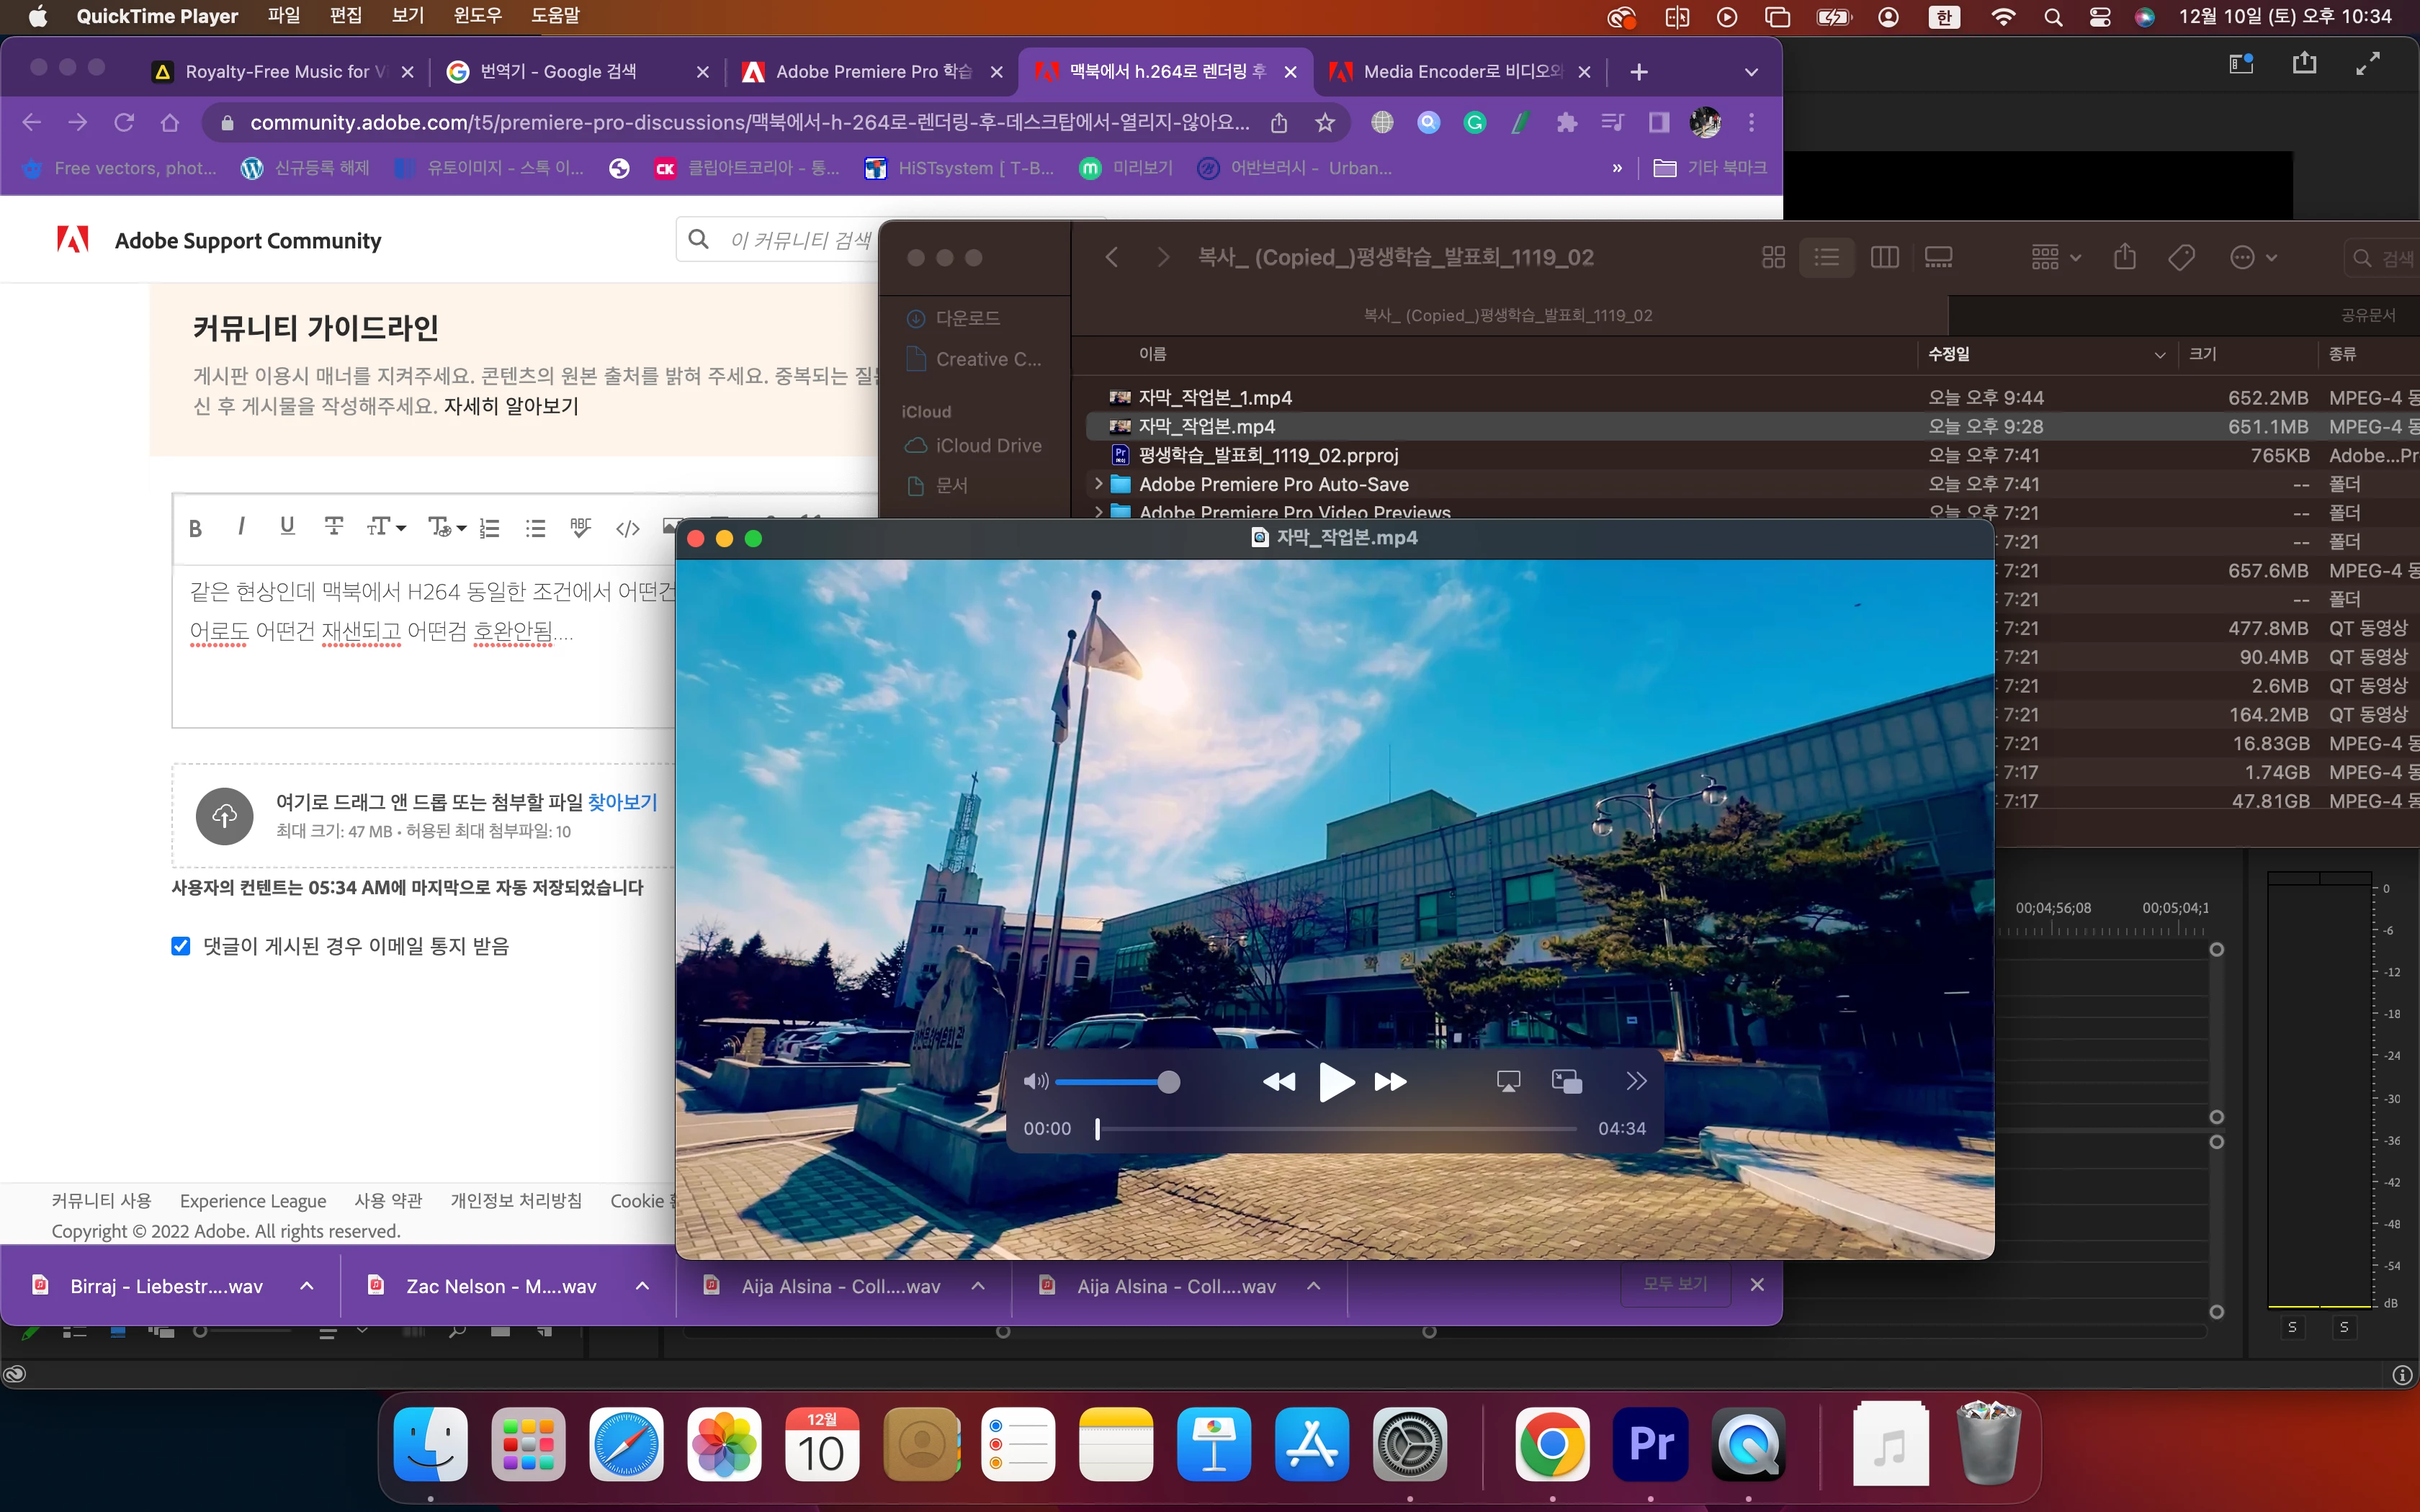Toggle bold formatting in post editor
Screen dimensions: 2420x1512
point(196,528)
